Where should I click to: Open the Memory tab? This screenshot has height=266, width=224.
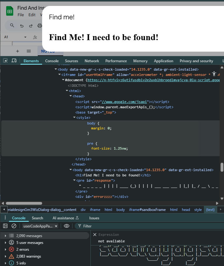pos(140,61)
